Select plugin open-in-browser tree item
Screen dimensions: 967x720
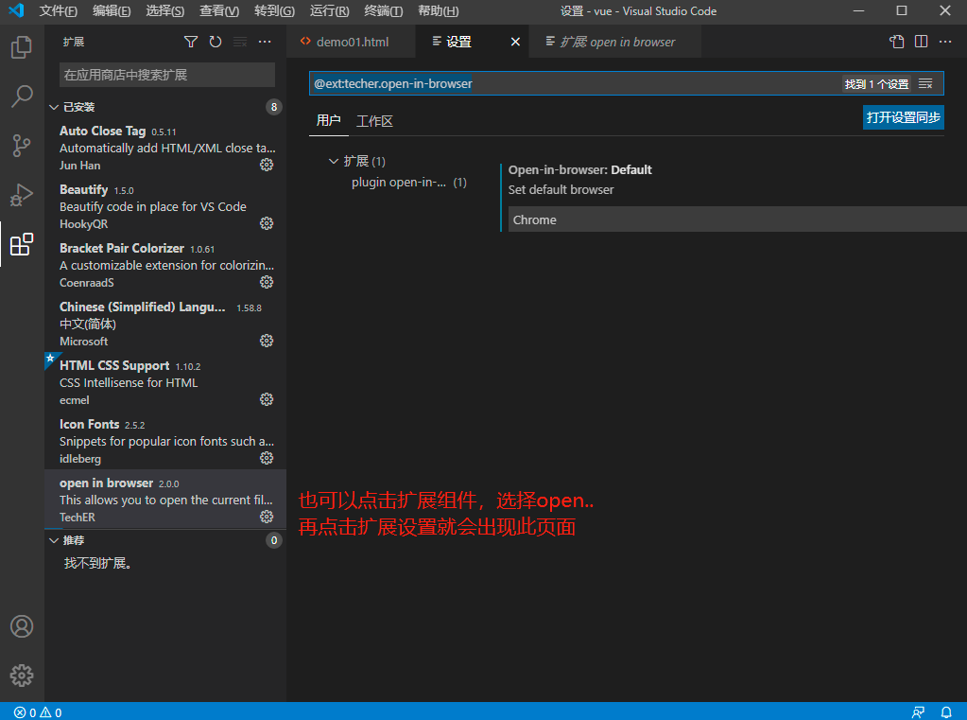pyautogui.click(x=409, y=183)
